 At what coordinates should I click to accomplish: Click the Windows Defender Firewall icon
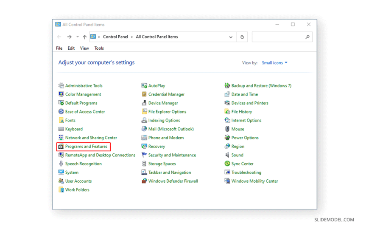(144, 181)
